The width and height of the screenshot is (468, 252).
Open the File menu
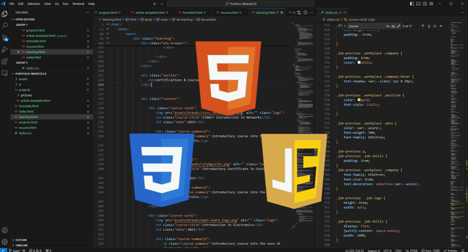12,4
